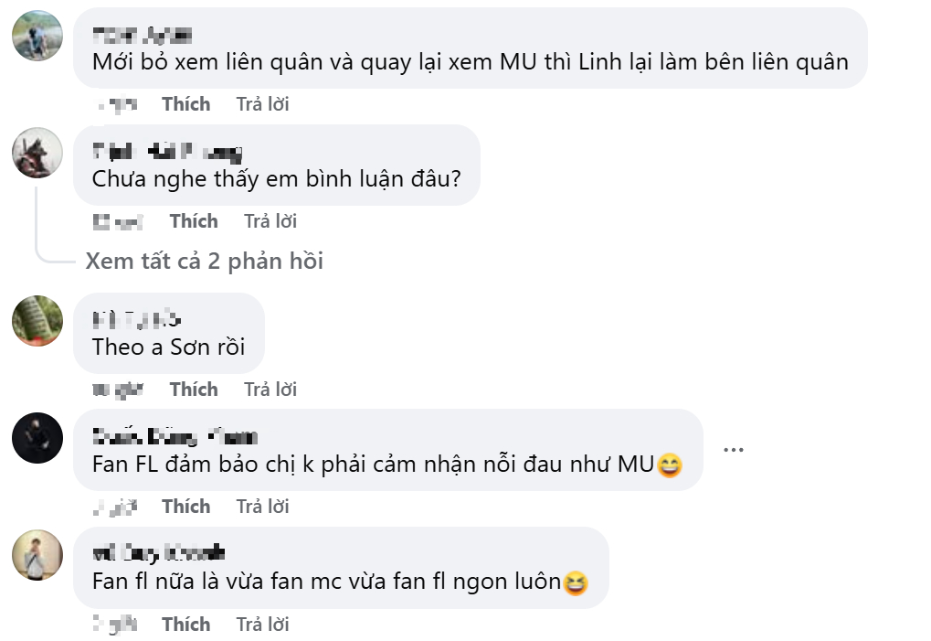Click the avatar beside 'Chưa nghe thấy em bình luận đâu?'

(x=37, y=154)
